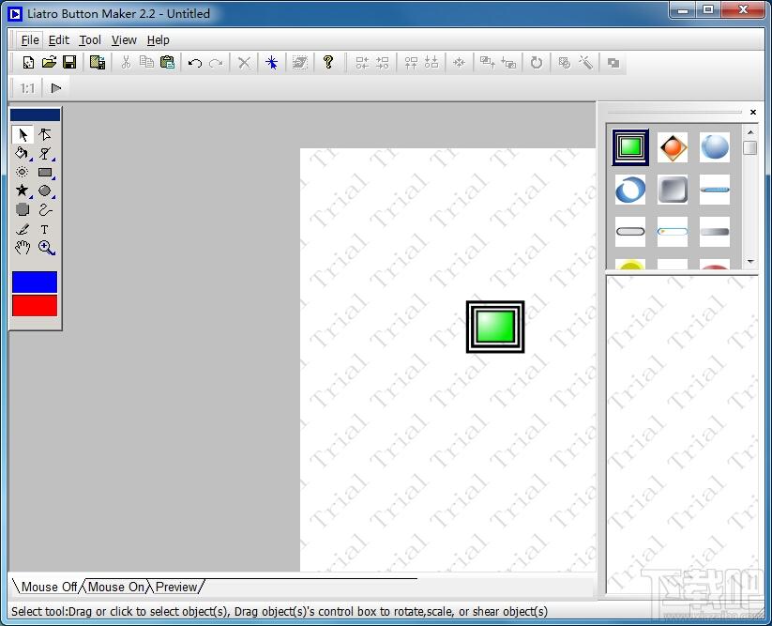772x626 pixels.
Task: Choose the Select arrow tool
Action: 23,134
